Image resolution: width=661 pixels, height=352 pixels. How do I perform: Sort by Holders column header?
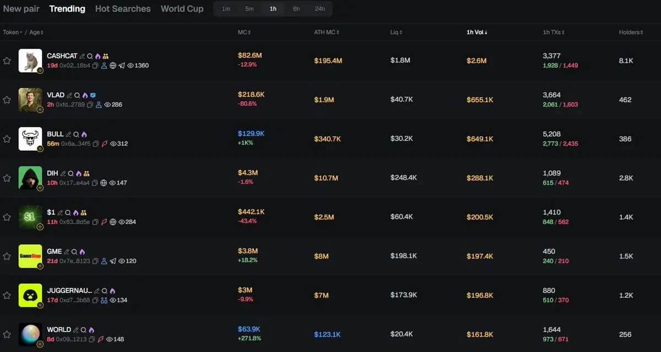631,33
